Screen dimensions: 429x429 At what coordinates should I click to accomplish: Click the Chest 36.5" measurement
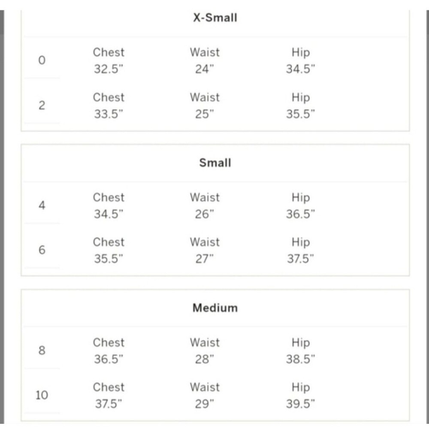pos(109,350)
